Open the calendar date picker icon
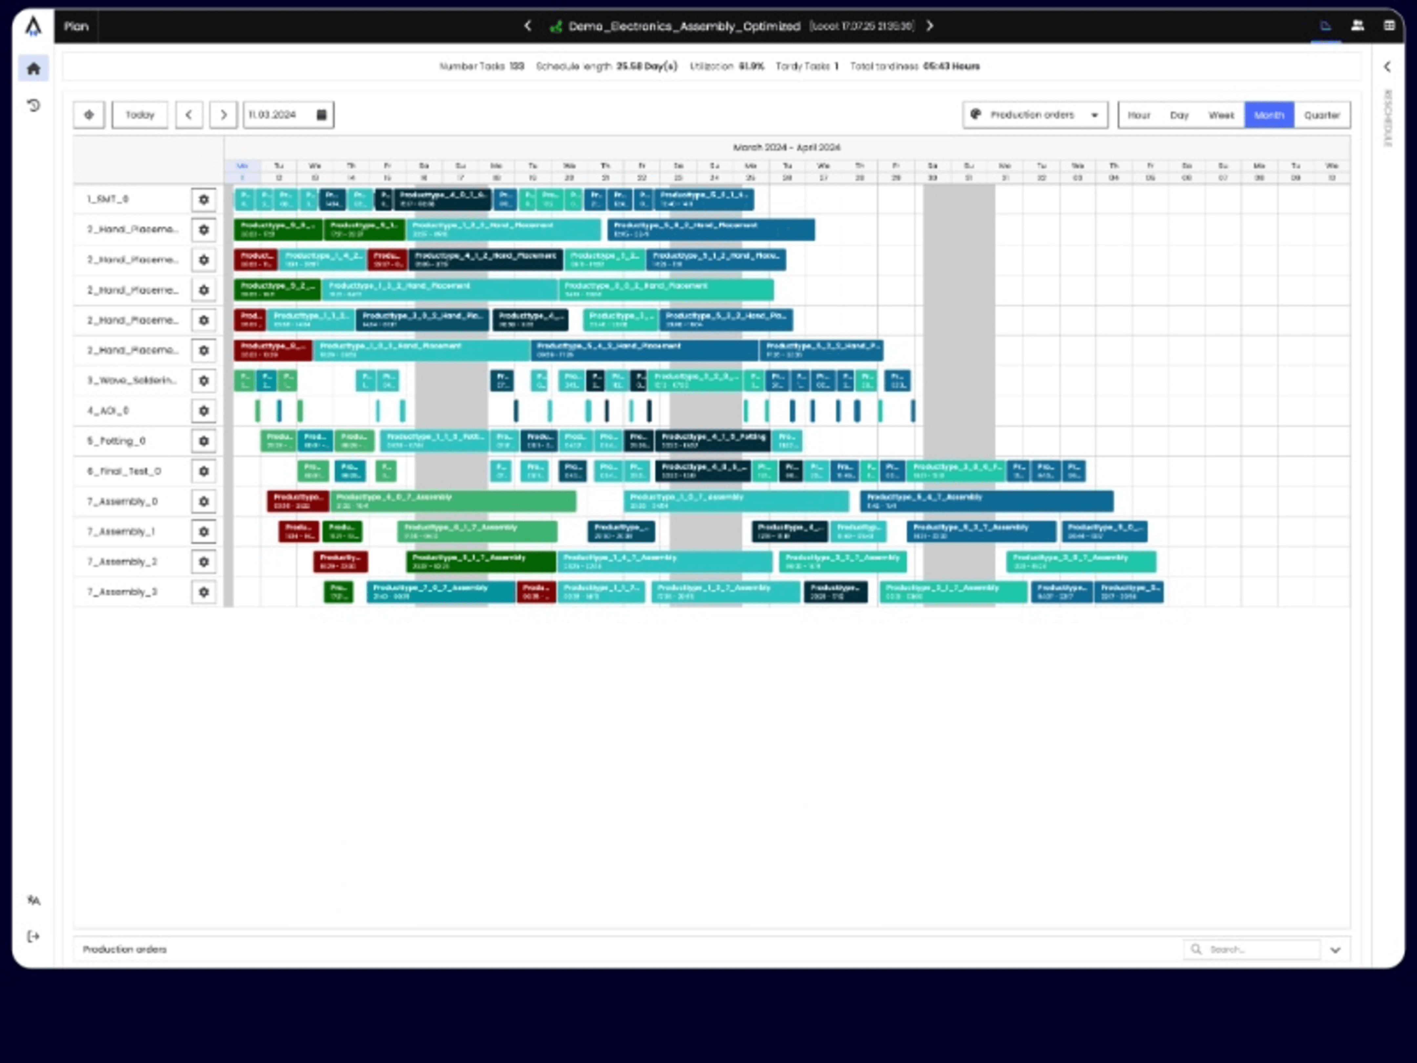Image resolution: width=1417 pixels, height=1063 pixels. 321,115
